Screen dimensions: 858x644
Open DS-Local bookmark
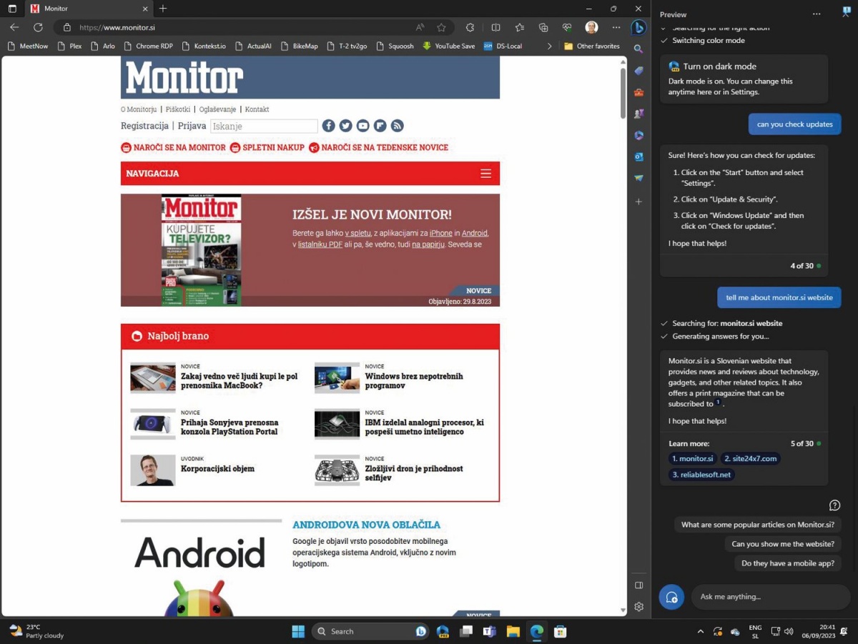504,46
